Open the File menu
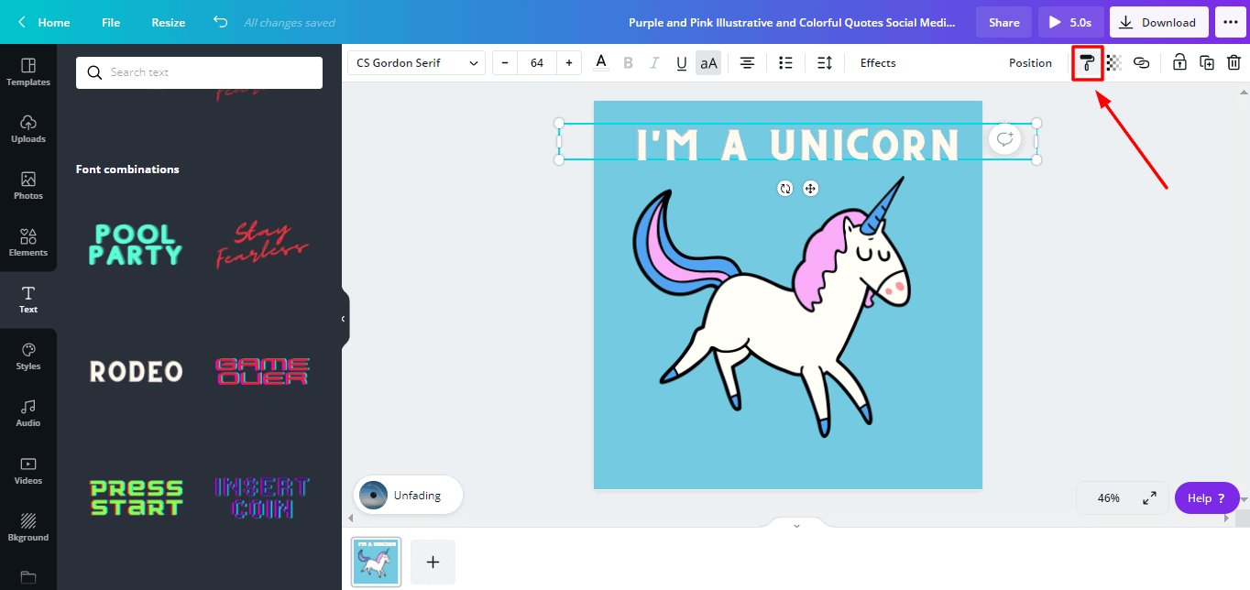The image size is (1250, 590). [111, 22]
